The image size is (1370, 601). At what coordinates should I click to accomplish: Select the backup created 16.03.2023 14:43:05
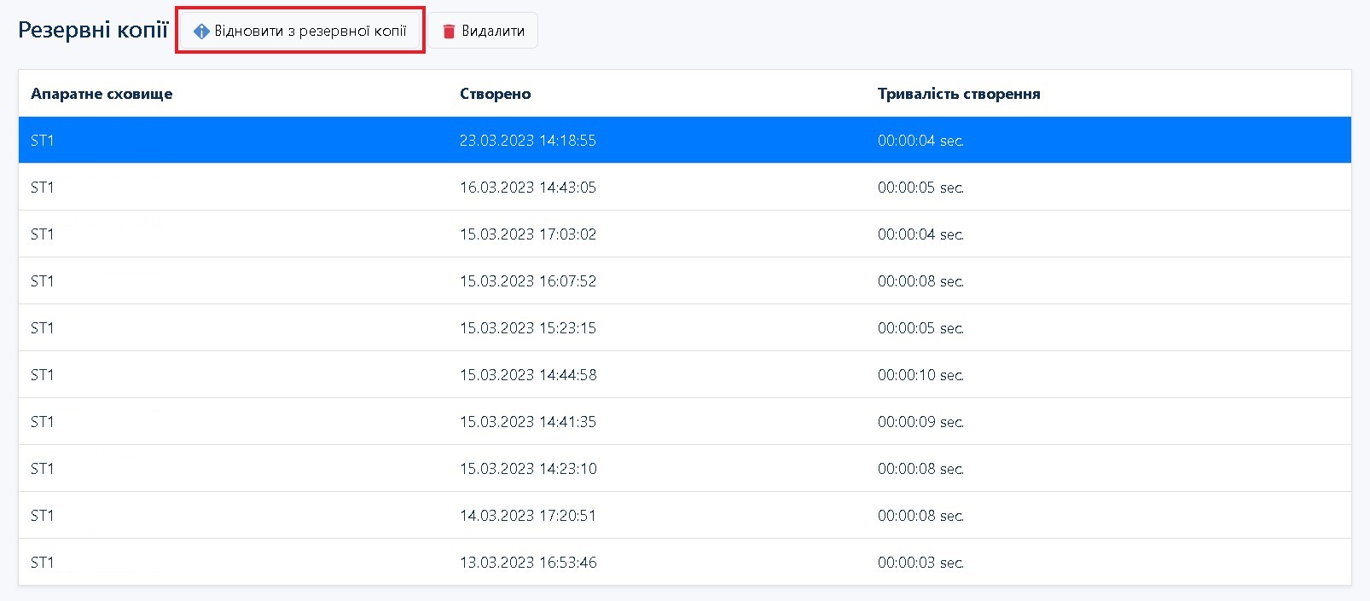[x=527, y=188]
